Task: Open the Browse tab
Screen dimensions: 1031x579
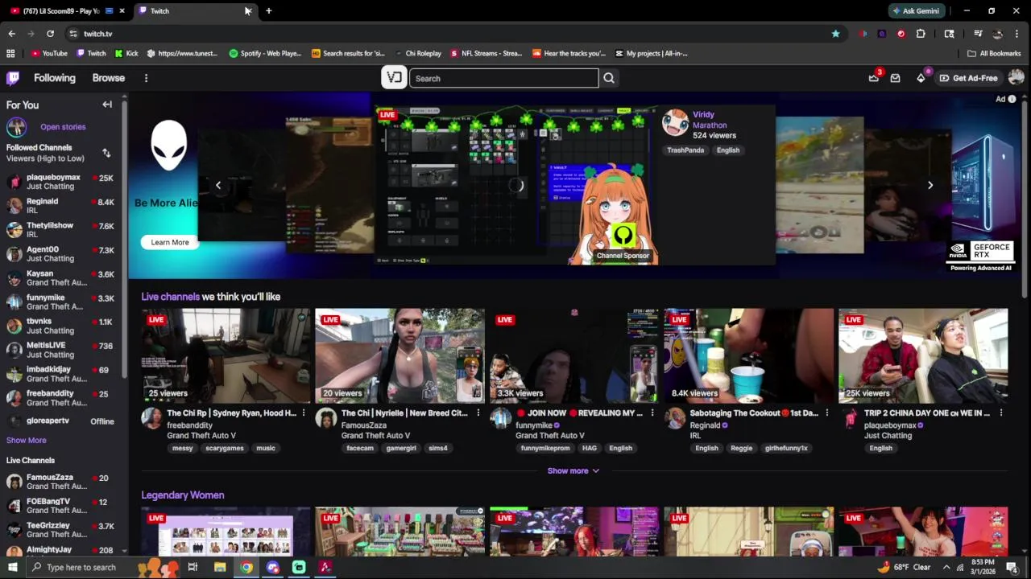Action: [x=109, y=78]
